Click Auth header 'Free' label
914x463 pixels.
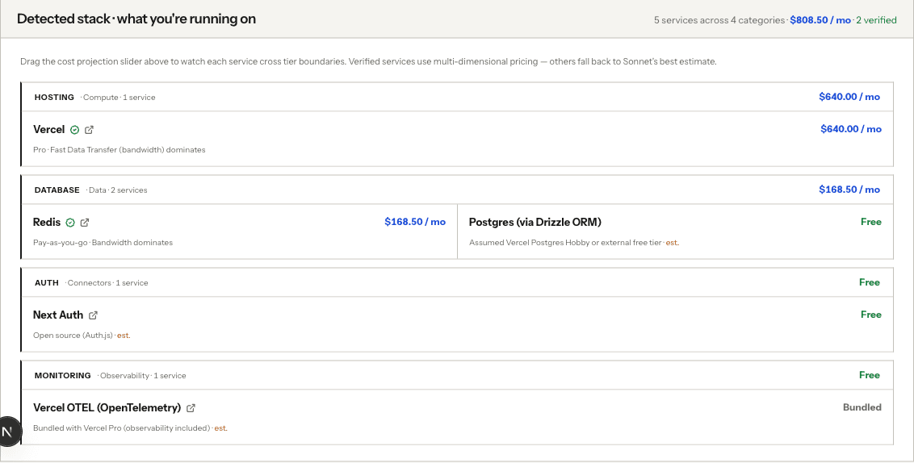(x=869, y=282)
